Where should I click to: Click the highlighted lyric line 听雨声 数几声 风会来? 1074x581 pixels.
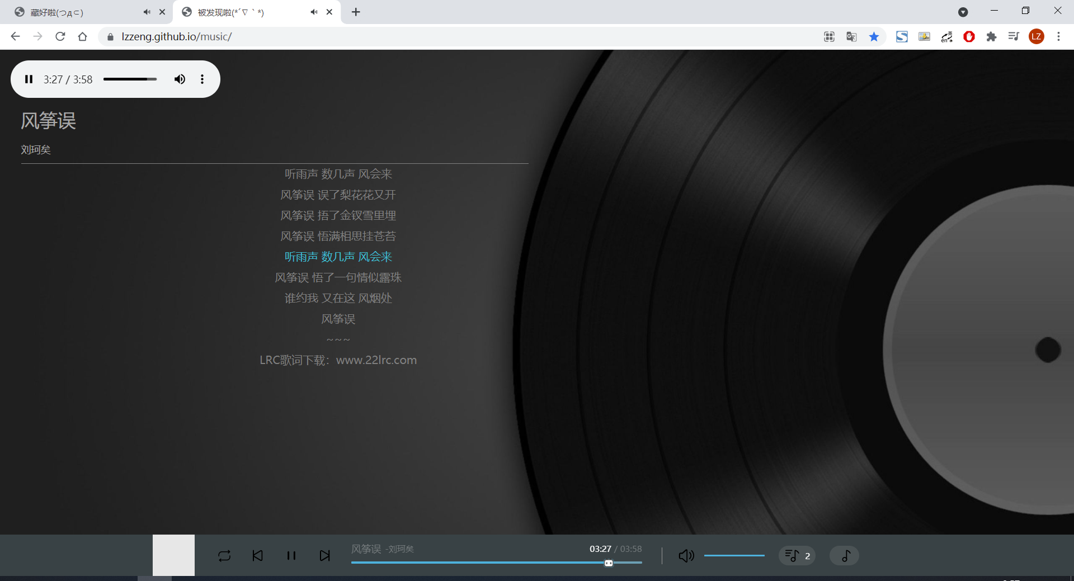coord(338,257)
